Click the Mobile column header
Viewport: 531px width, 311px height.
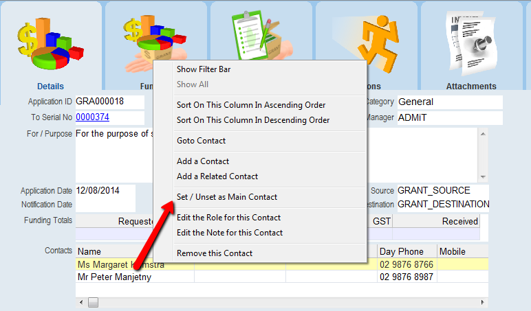click(x=463, y=251)
